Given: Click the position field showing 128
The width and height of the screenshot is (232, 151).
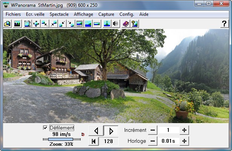Looking at the screenshot, I should point(108,141).
